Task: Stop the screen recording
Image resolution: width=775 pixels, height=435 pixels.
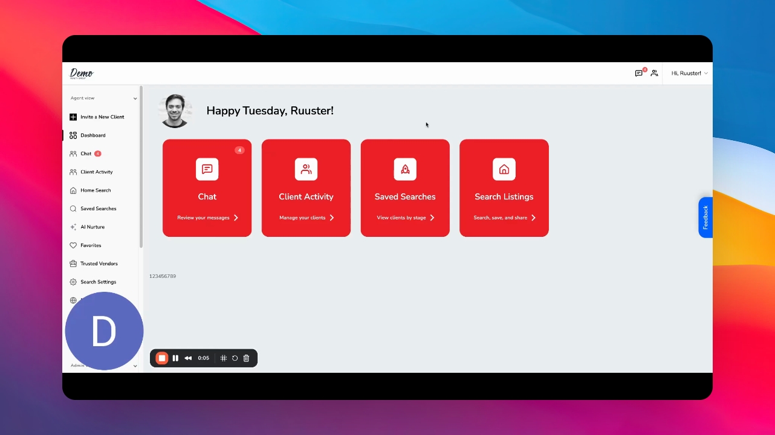Action: (x=162, y=358)
